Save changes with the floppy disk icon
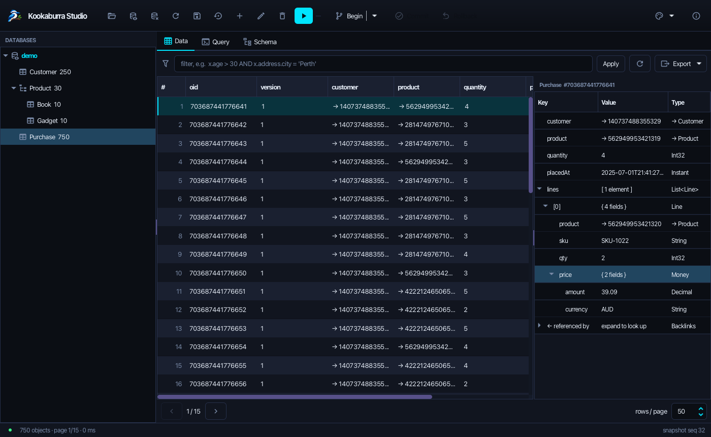The height and width of the screenshot is (437, 711). [197, 16]
